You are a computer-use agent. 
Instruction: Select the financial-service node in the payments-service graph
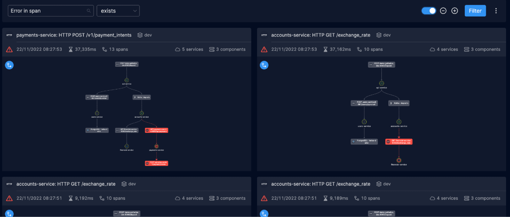pos(127,147)
